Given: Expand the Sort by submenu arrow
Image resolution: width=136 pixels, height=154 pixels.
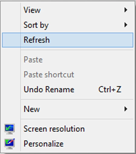Looking at the screenshot, I should (x=126, y=25).
